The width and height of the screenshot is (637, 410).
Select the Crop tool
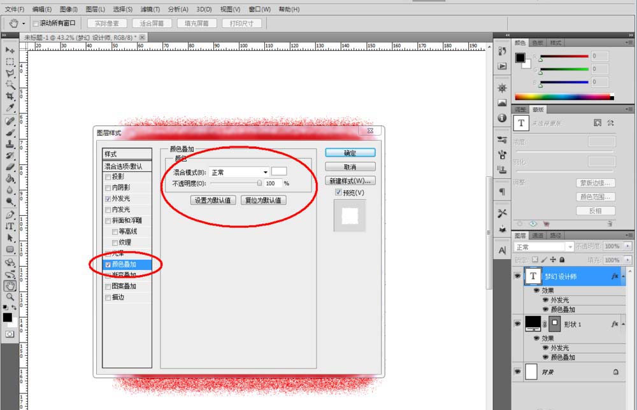coord(10,96)
